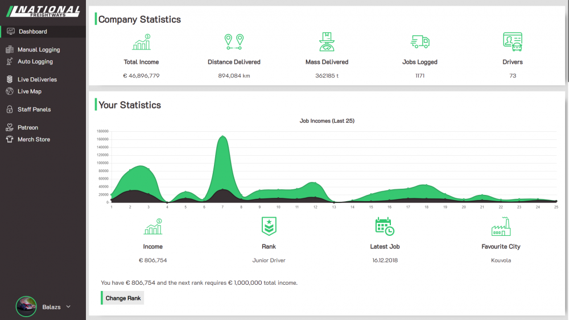Click the Total Income chart icon

(x=141, y=42)
